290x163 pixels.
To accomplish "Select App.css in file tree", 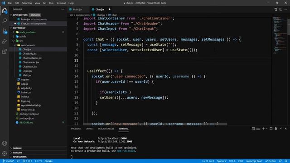I will [25, 80].
